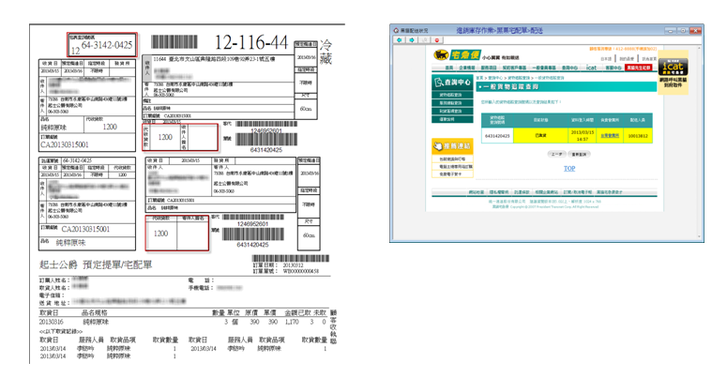Click the TOP link
This screenshot has width=727, height=377.
tap(568, 169)
